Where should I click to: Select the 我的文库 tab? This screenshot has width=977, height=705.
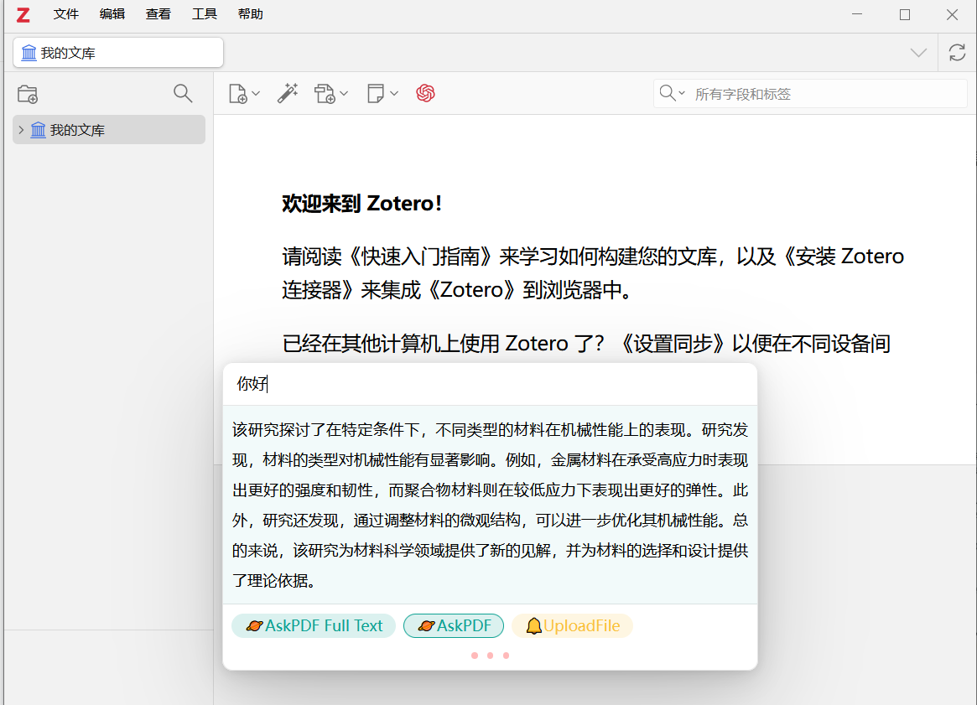[118, 53]
